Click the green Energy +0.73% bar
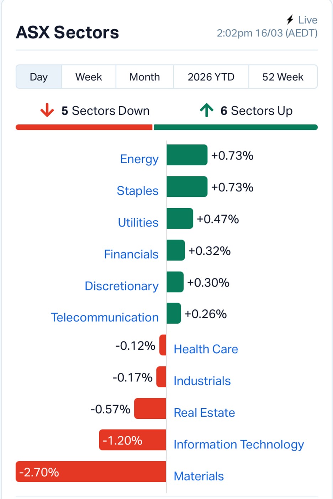The height and width of the screenshot is (499, 333). (187, 155)
